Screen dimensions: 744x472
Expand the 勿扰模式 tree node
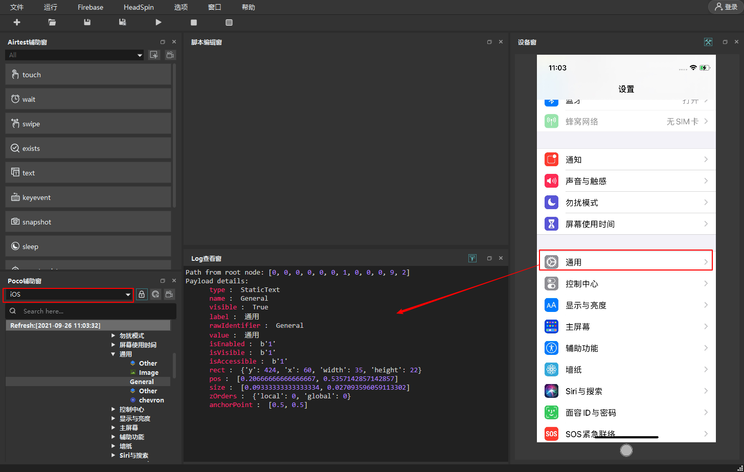[x=114, y=336]
